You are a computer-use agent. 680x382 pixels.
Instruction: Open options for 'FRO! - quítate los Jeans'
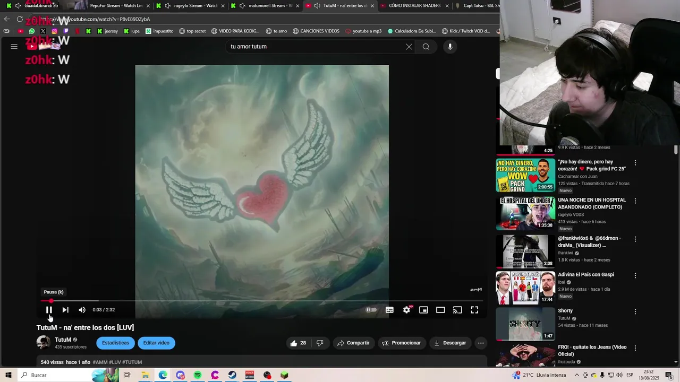[635, 348]
